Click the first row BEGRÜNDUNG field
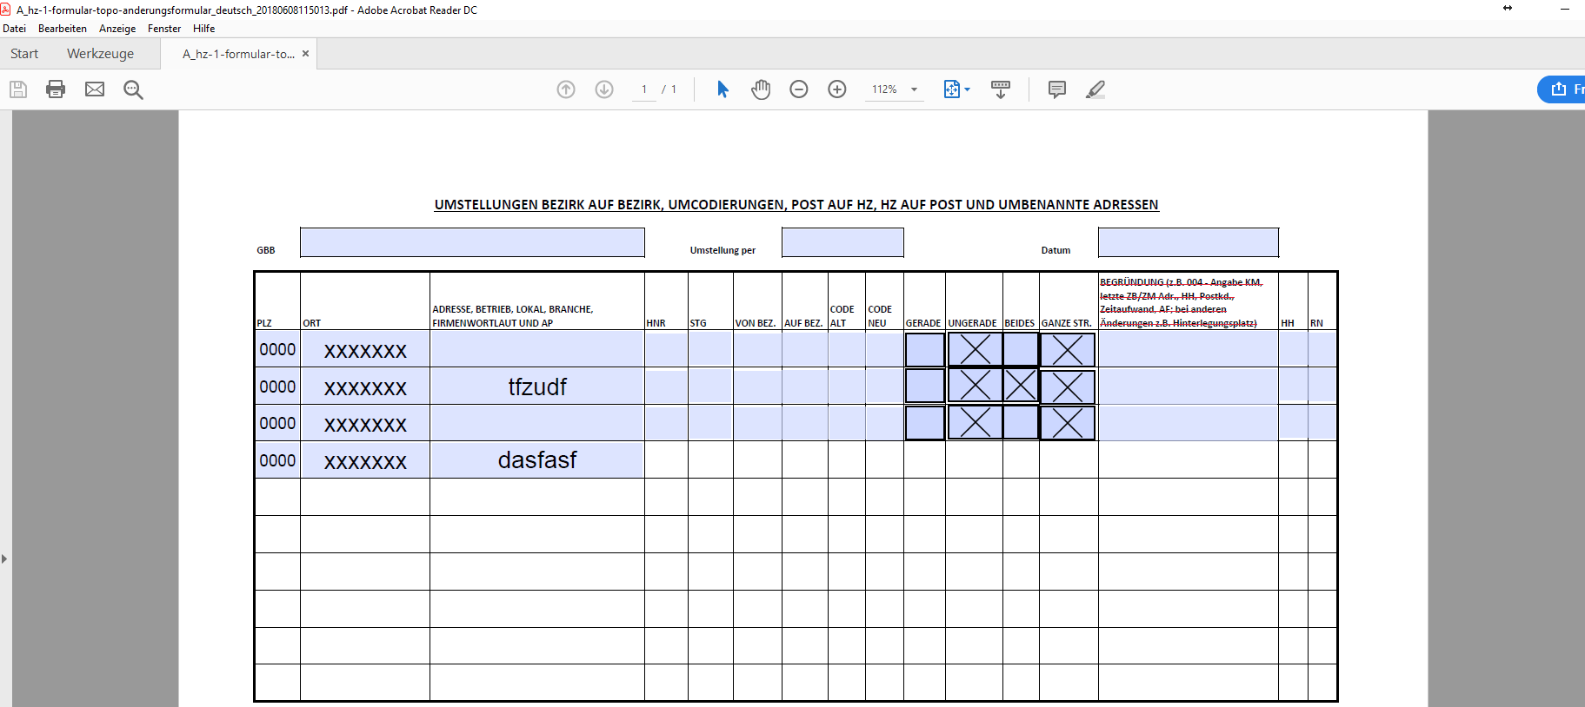The image size is (1585, 707). point(1188,349)
